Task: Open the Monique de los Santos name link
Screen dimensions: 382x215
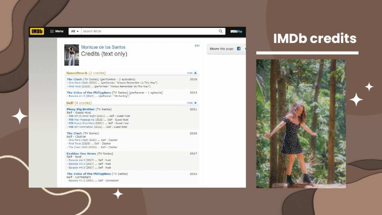Action: [x=103, y=47]
